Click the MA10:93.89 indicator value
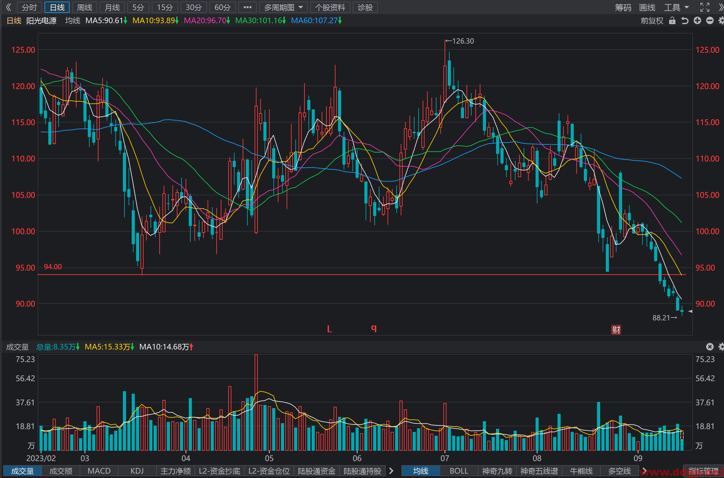724x478 pixels. (x=155, y=21)
